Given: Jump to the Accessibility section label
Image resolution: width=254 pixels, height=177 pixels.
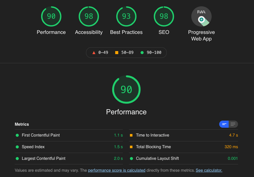Looking at the screenshot, I should (x=89, y=32).
